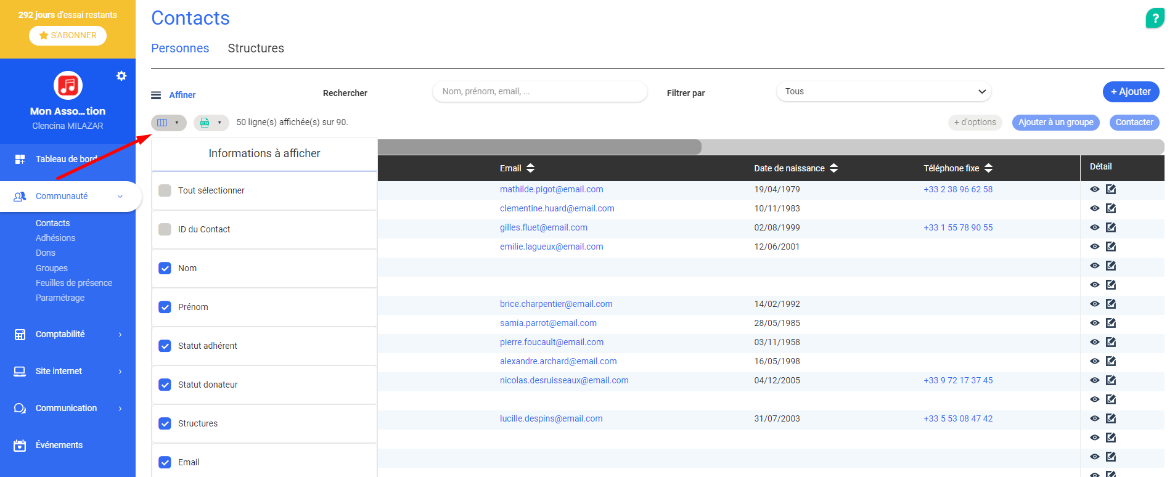Edit contact icon for alexandre.archard row
The width and height of the screenshot is (1175, 477).
[x=1111, y=361]
